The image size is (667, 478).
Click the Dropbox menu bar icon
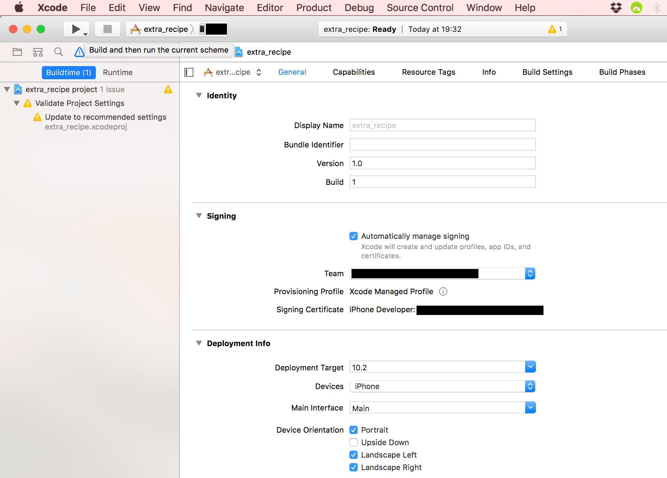pos(616,8)
